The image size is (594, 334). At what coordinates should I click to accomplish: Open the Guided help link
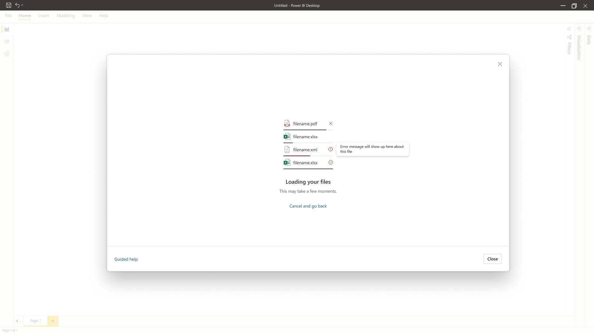pyautogui.click(x=126, y=259)
